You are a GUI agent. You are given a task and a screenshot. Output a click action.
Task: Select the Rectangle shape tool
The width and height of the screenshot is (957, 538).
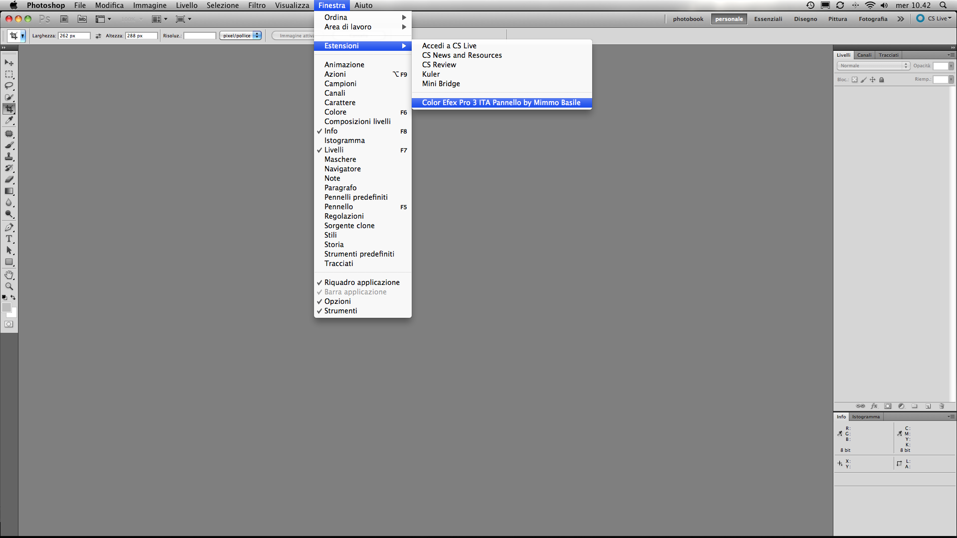click(x=9, y=262)
